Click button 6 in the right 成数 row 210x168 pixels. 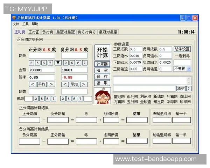pyautogui.click(x=74, y=99)
